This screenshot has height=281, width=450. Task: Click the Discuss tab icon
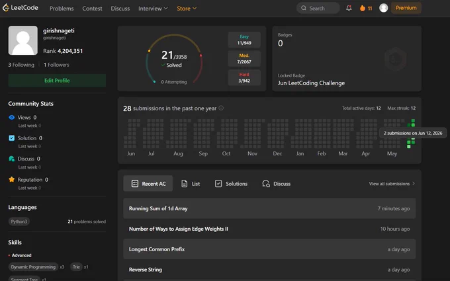tap(266, 184)
